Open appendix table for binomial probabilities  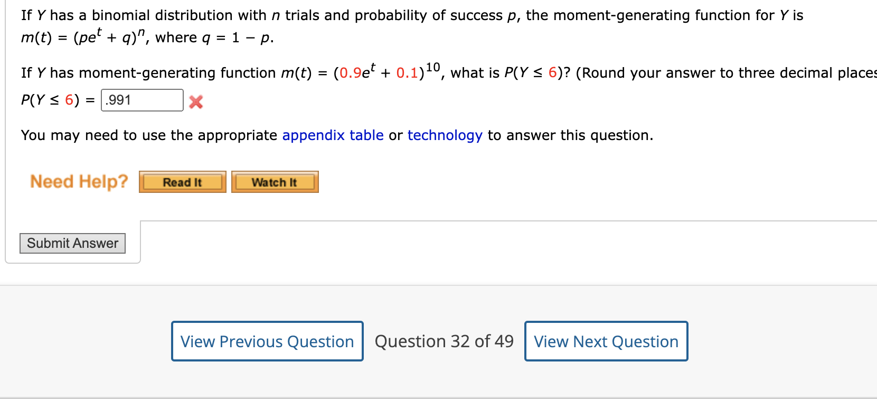333,135
